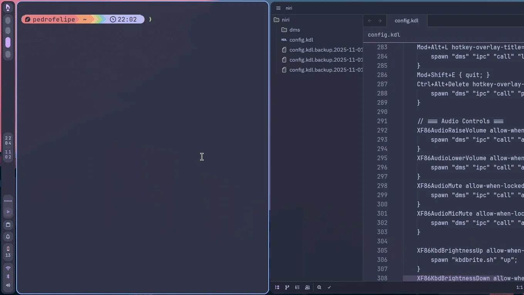Open the Git panel from the status bar
Viewport: 524px width, 295px height.
tap(287, 287)
